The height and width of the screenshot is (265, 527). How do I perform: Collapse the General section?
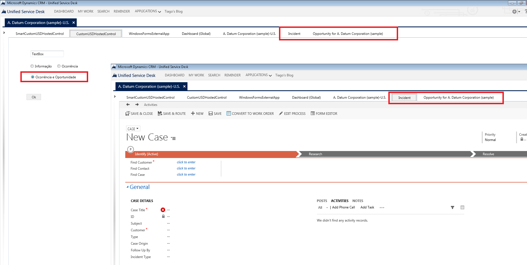tap(128, 187)
